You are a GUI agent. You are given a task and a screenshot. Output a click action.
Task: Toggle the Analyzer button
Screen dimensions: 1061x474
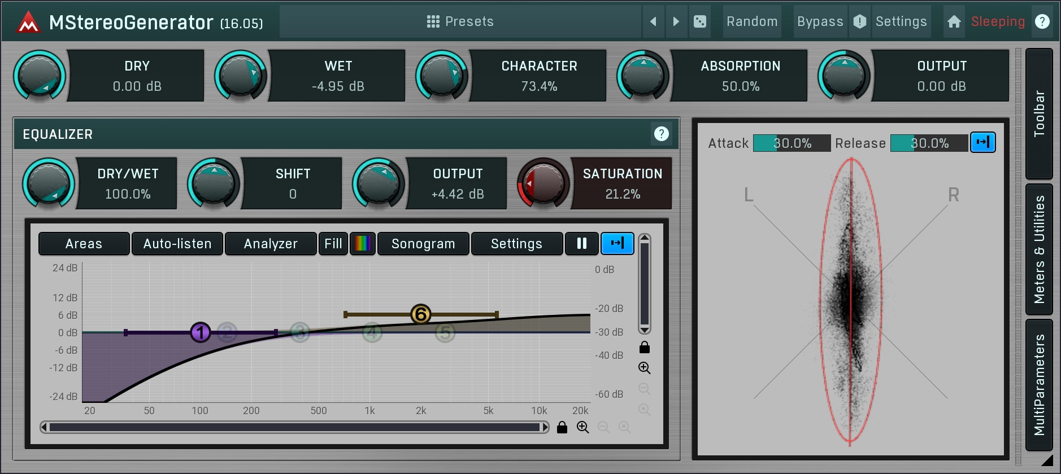pyautogui.click(x=271, y=244)
